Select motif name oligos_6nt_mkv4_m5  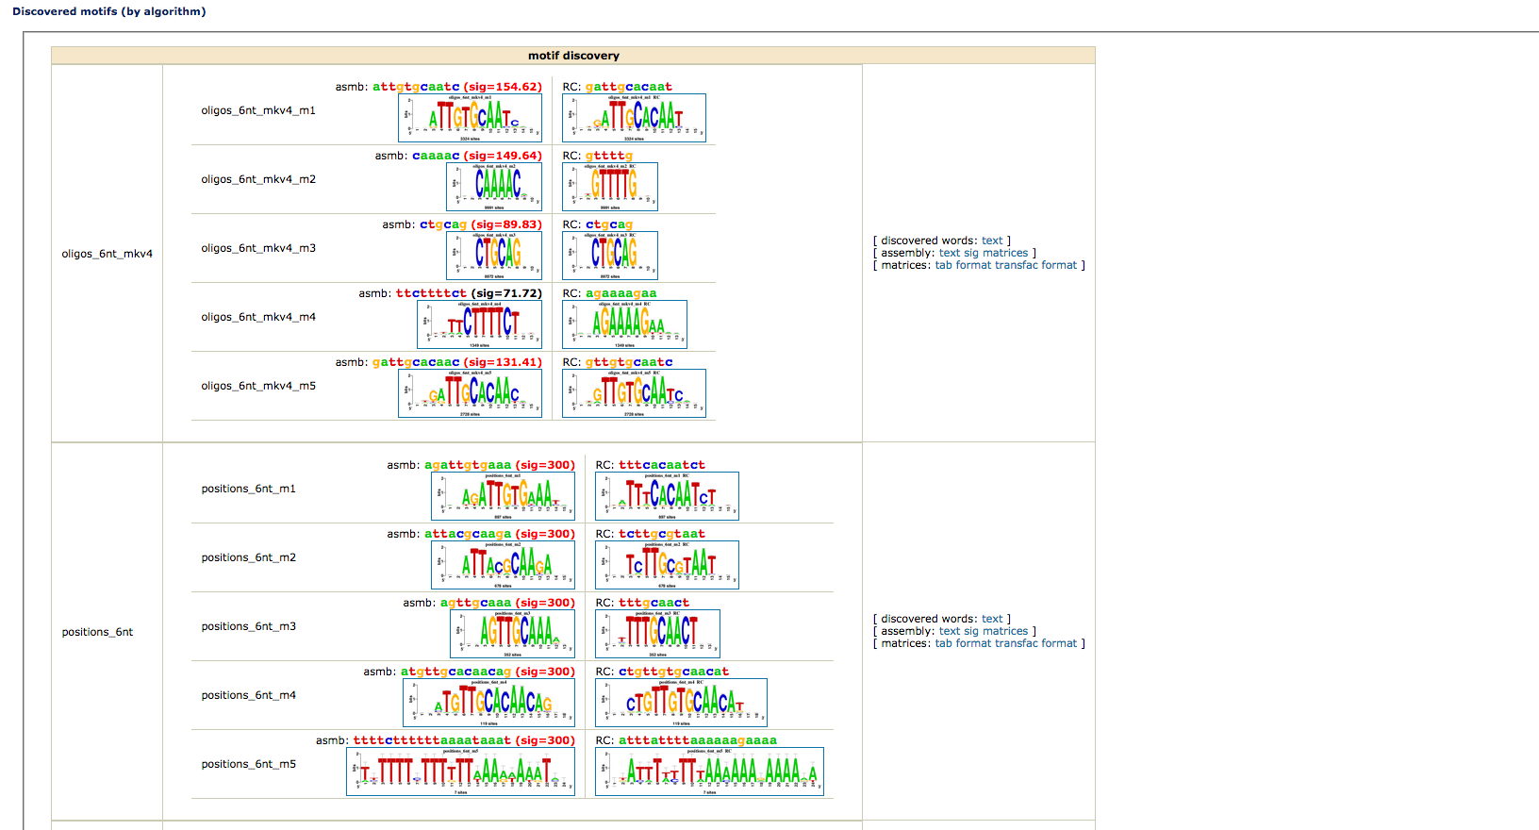coord(258,386)
